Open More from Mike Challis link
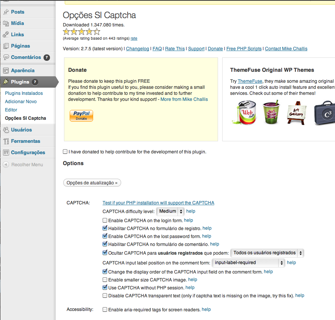 (184, 99)
